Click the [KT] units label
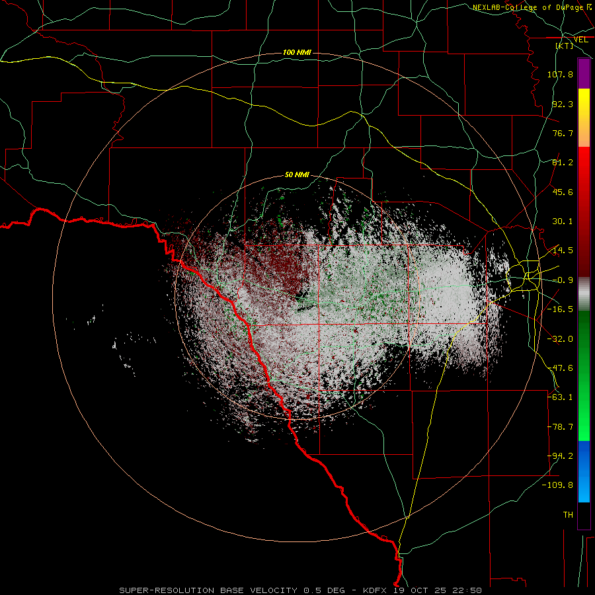Image resolution: width=595 pixels, height=595 pixels. pyautogui.click(x=565, y=46)
